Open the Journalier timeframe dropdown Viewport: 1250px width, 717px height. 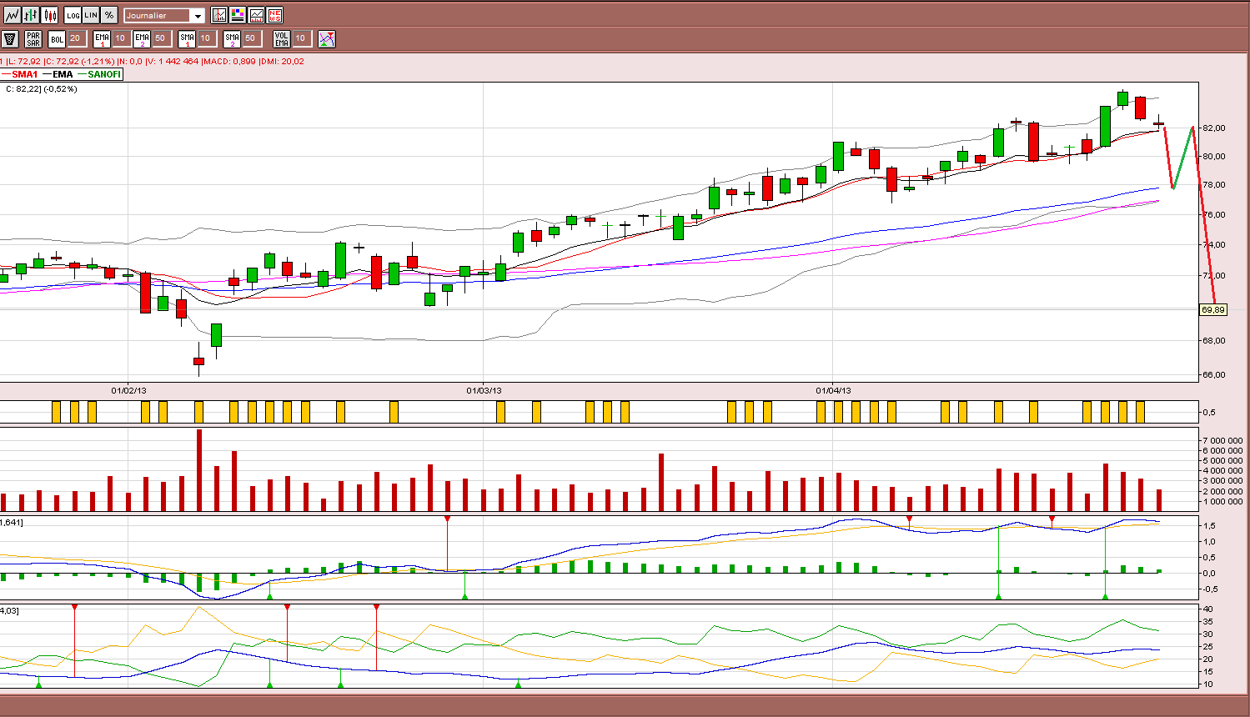(x=164, y=15)
